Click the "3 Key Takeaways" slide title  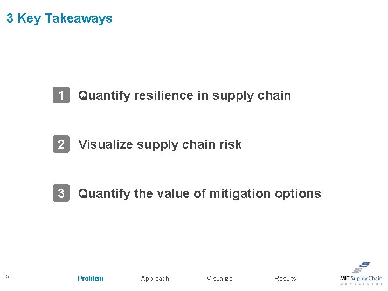point(59,18)
